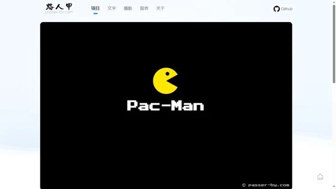Visit the 关于 navigation tab
The width and height of the screenshot is (336, 189).
coord(160,8)
